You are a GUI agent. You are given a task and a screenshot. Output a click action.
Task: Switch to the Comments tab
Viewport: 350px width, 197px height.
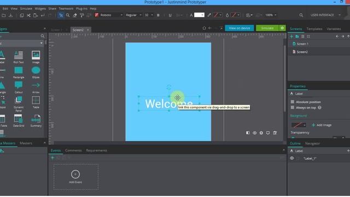pos(73,150)
